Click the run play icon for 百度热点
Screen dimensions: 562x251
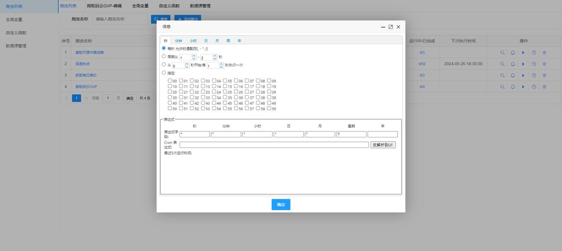523,64
